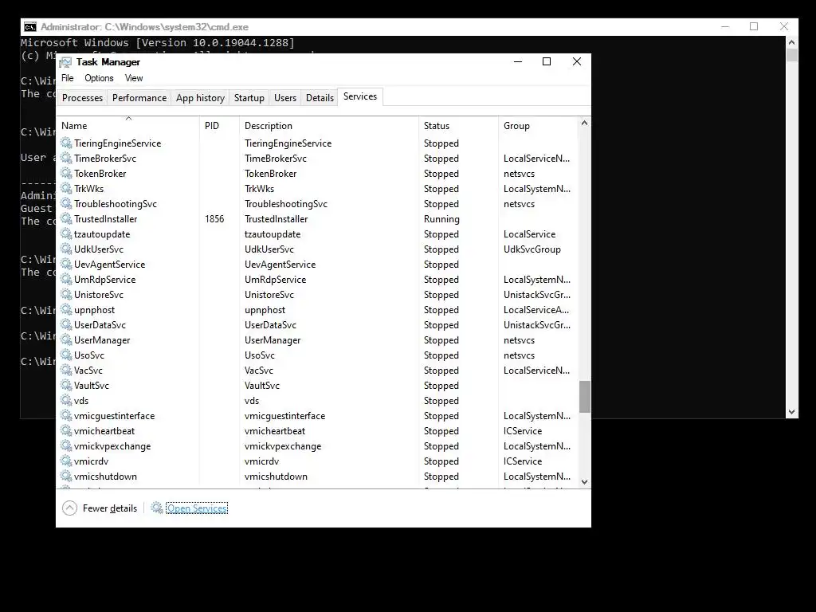
Task: Click the cmd window scroll down arrow
Action: [791, 412]
